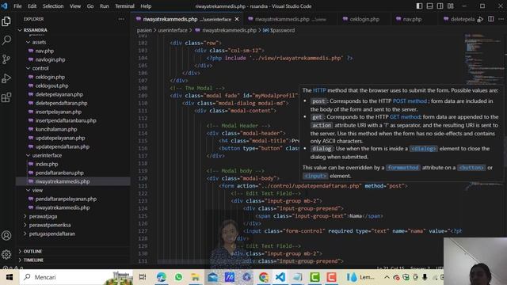Open insertpendaftaranbaru.php file

(x=66, y=120)
